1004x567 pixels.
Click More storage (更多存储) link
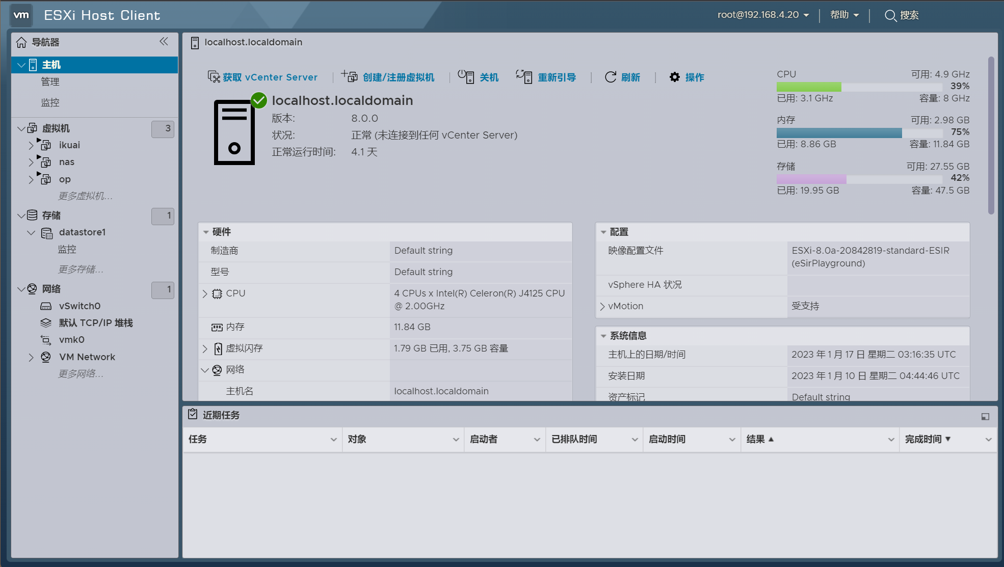tap(81, 269)
